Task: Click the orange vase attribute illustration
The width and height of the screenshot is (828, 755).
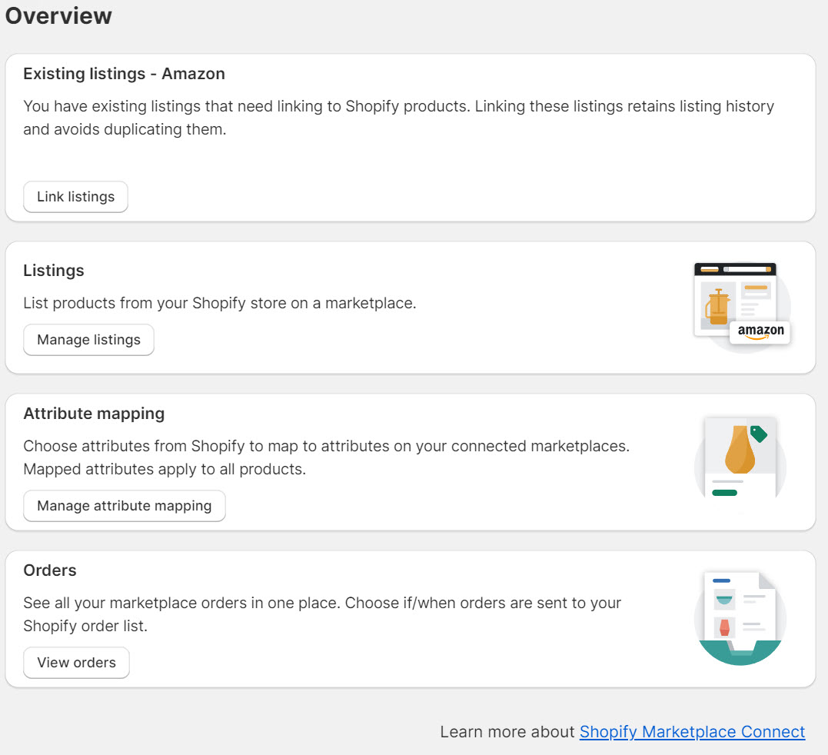Action: (x=740, y=450)
